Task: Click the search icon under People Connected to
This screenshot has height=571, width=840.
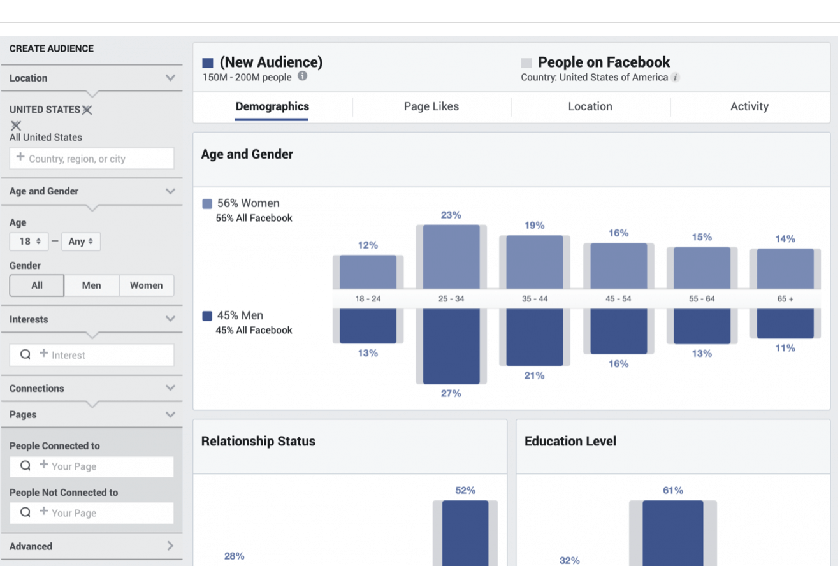Action: point(25,466)
